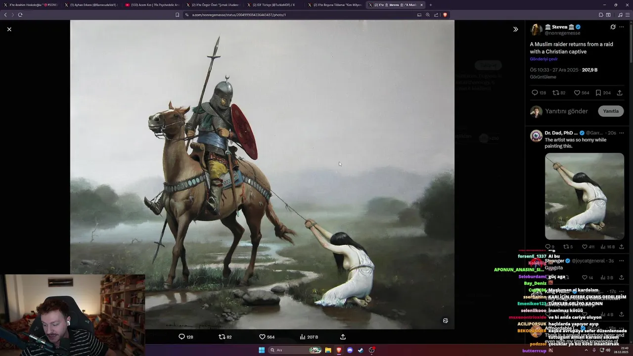
Task: Share Dr. Dad's reply via upload icon
Action: [x=621, y=247]
